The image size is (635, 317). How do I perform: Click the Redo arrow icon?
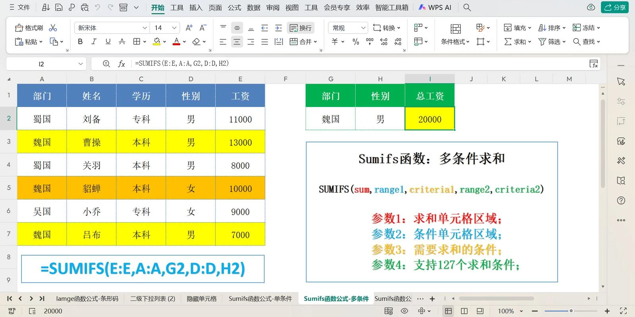tap(110, 7)
